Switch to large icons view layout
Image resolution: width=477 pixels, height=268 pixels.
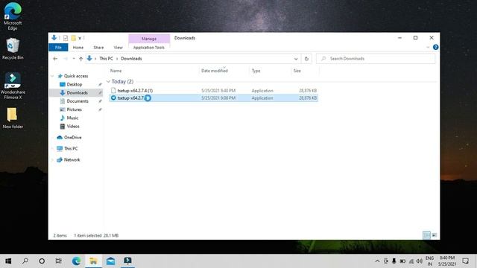tap(435, 235)
